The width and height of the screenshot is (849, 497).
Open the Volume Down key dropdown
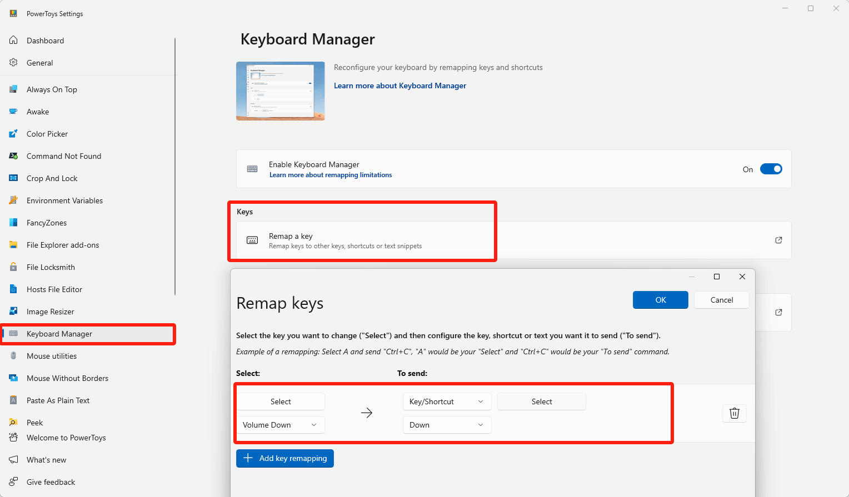click(281, 425)
